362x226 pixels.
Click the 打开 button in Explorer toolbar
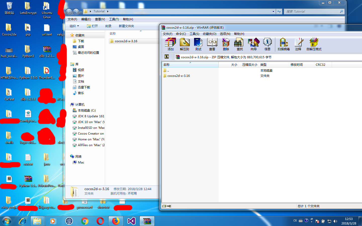point(92,26)
